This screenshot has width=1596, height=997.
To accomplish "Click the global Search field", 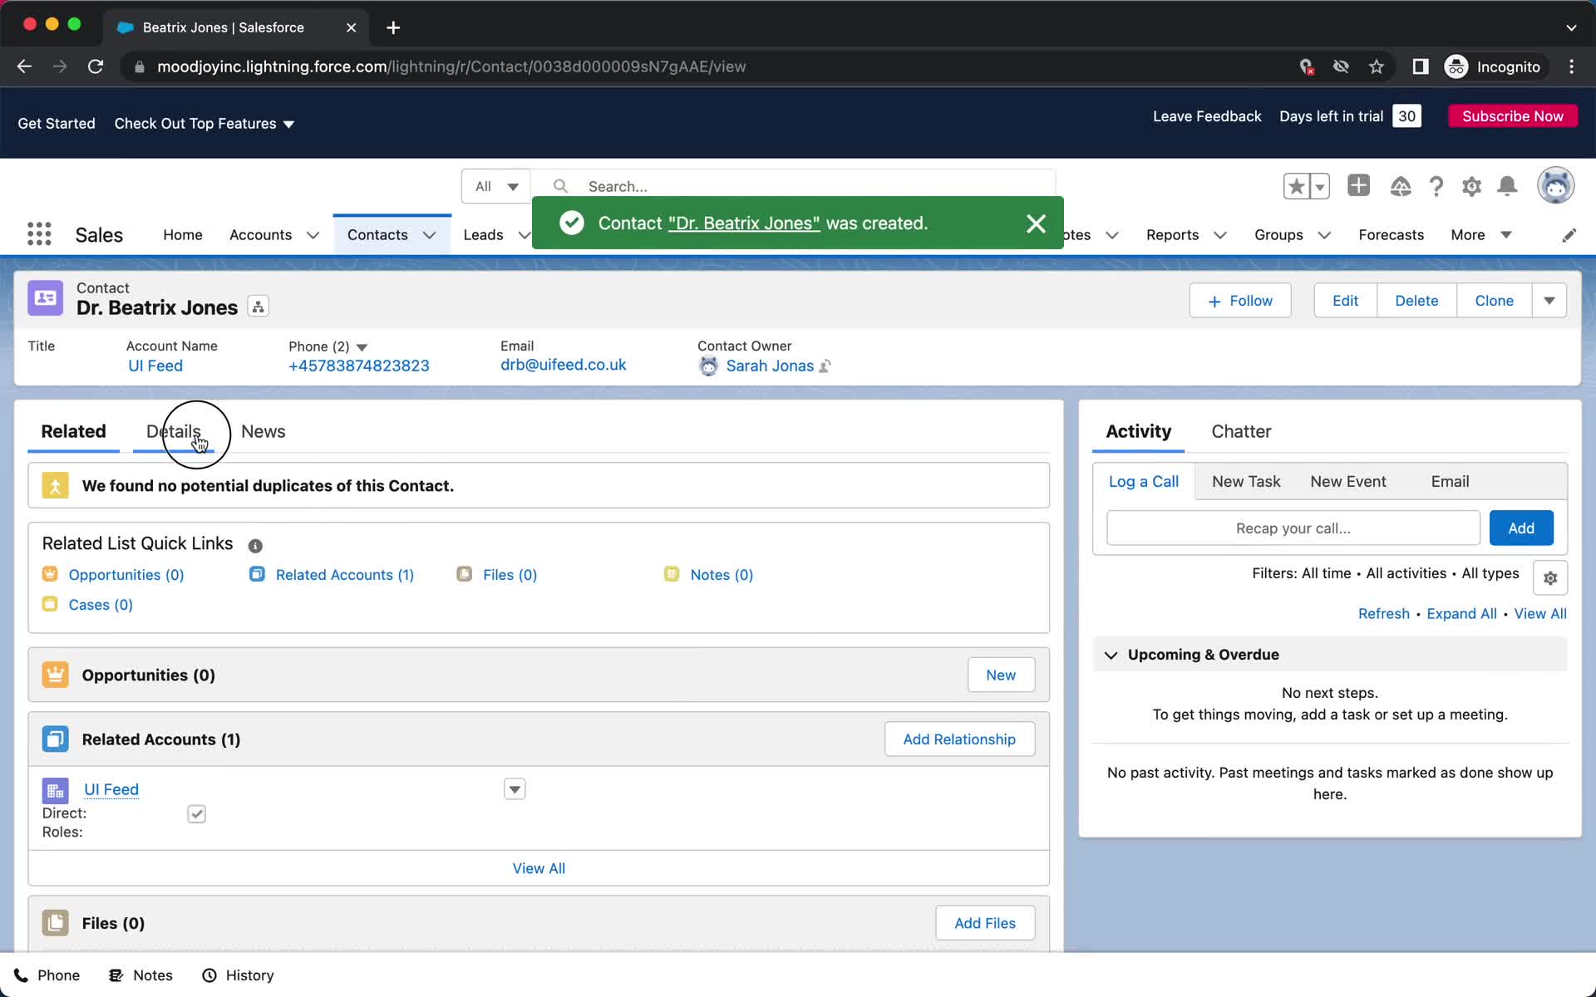I will point(793,186).
